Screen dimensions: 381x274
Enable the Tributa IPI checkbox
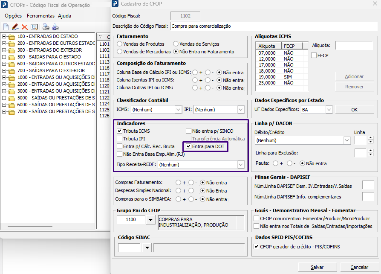click(x=119, y=138)
